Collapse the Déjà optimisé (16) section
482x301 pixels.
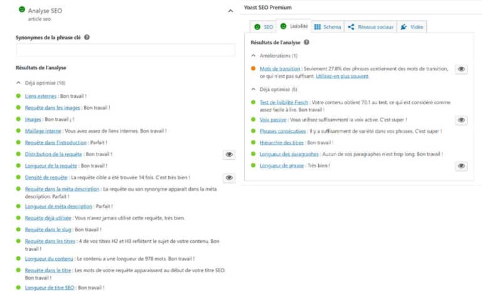coord(19,83)
